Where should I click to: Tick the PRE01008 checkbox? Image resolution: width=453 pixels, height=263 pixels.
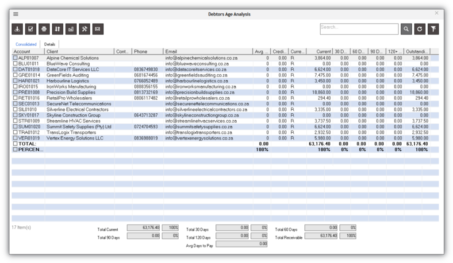point(15,92)
